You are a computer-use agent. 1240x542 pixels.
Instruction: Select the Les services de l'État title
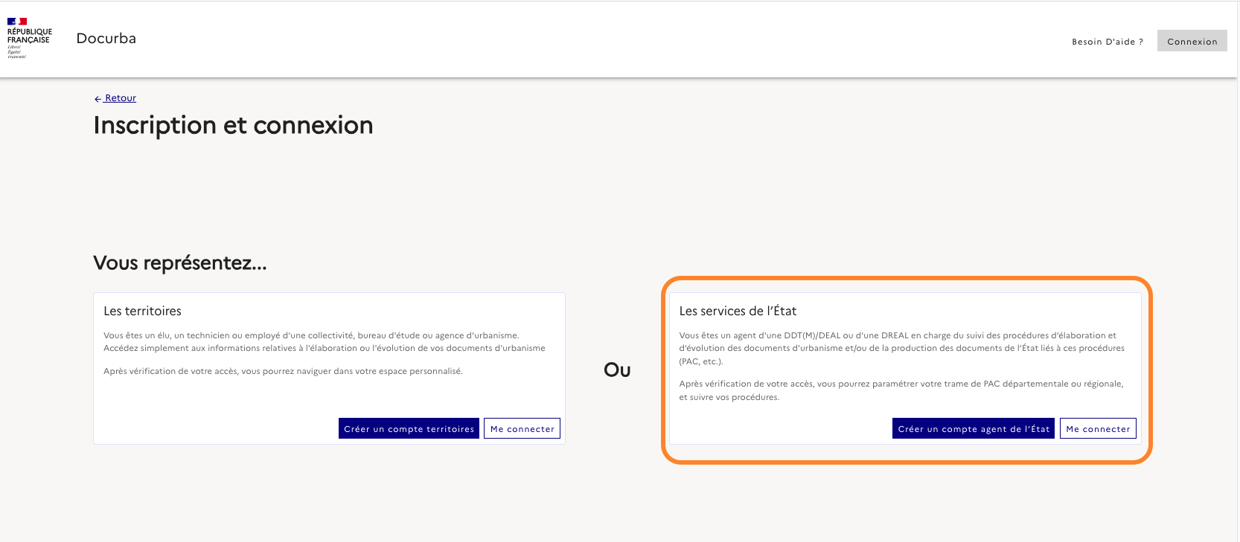point(738,311)
